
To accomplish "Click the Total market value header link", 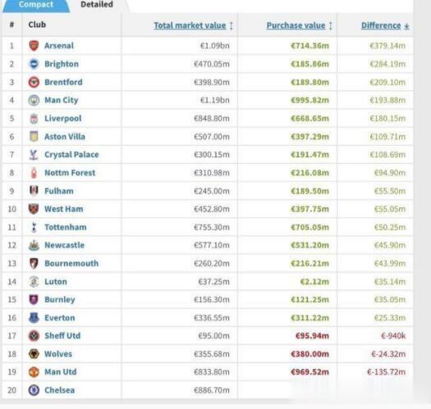I will coord(190,25).
